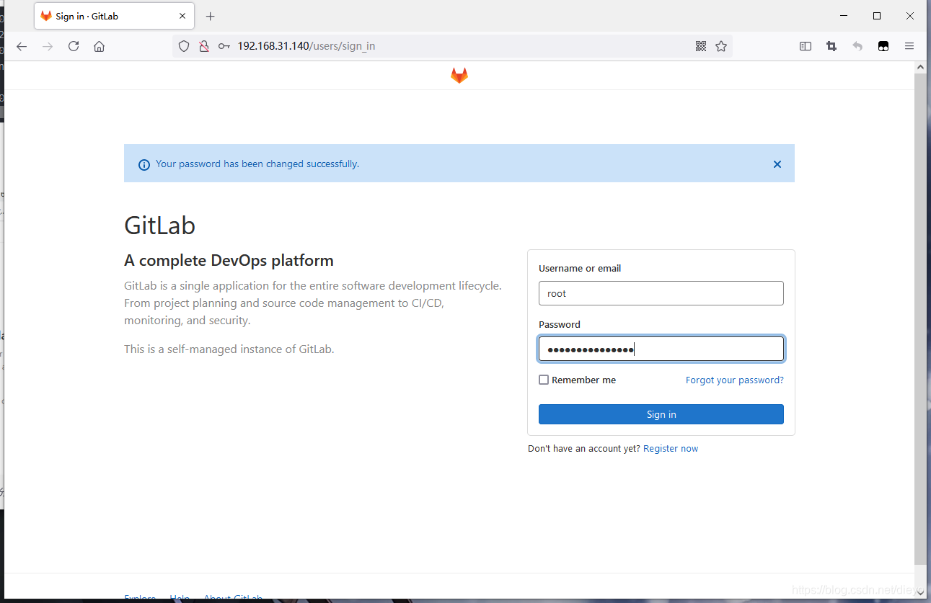This screenshot has height=603, width=931.
Task: Click the address bar URL text
Action: 306,46
